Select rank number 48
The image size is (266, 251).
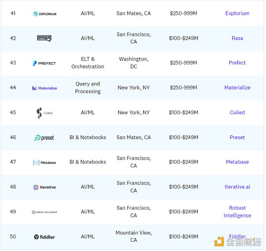click(13, 187)
